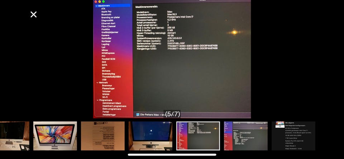Select Brenning av plater in sidebar
The image size is (344, 159).
[111, 17]
